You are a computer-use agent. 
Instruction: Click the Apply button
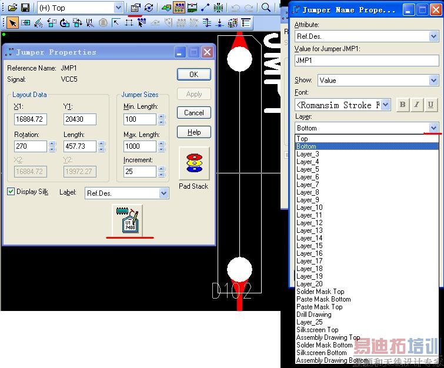(194, 94)
